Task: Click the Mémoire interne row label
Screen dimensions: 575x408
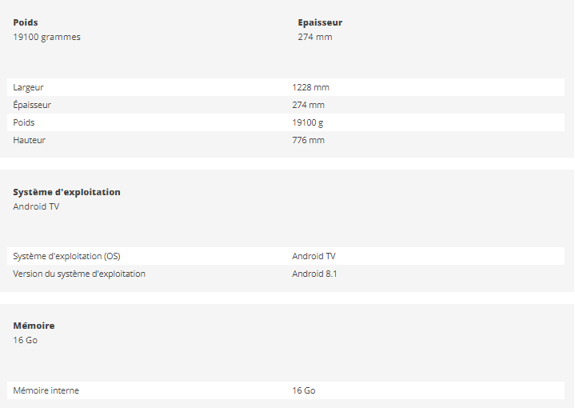Action: coord(46,390)
